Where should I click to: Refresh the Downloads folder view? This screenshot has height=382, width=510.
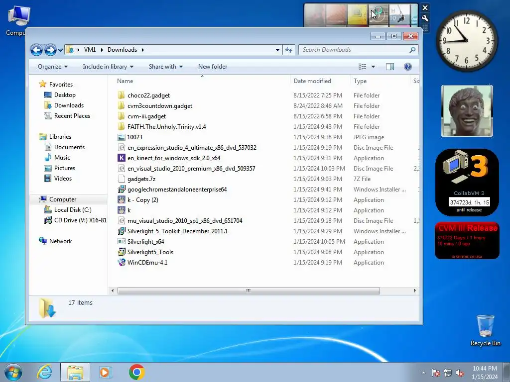tap(289, 50)
